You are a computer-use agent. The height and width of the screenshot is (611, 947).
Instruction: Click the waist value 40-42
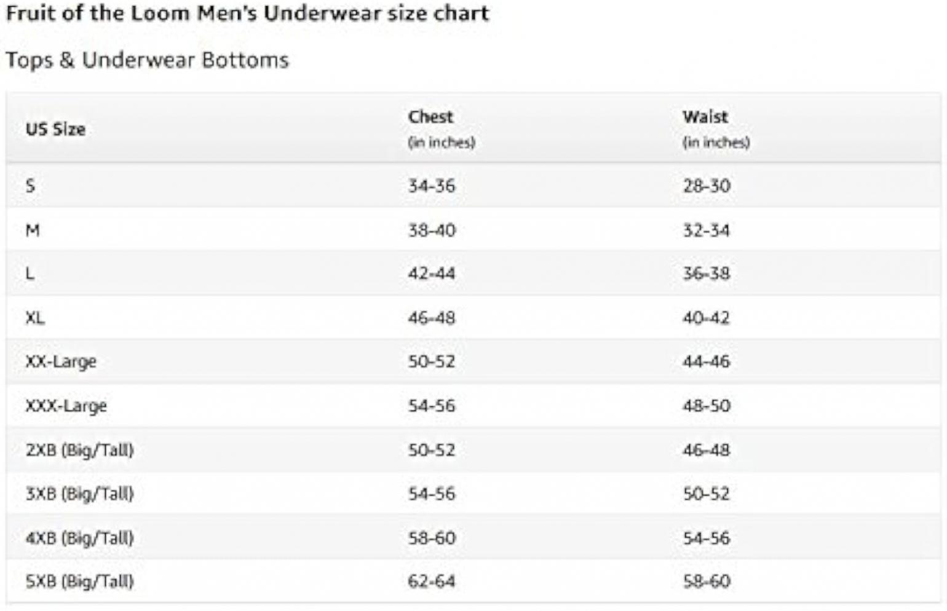click(707, 318)
